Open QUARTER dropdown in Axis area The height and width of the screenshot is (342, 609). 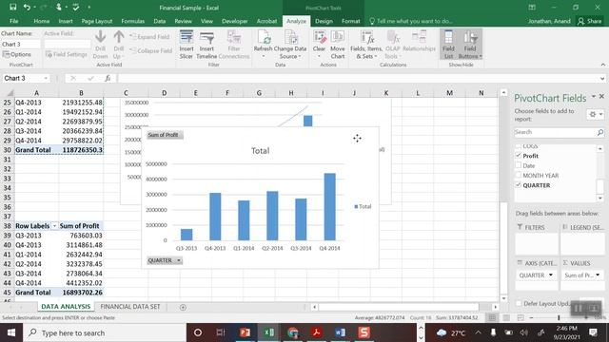pos(550,275)
